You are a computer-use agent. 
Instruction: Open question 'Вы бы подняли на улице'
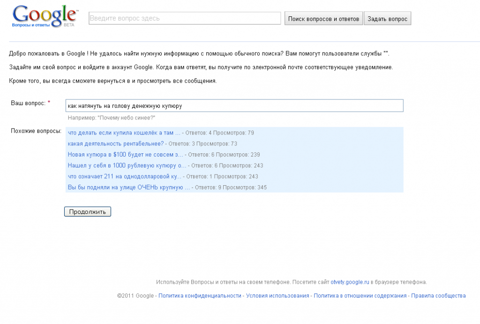coord(128,188)
